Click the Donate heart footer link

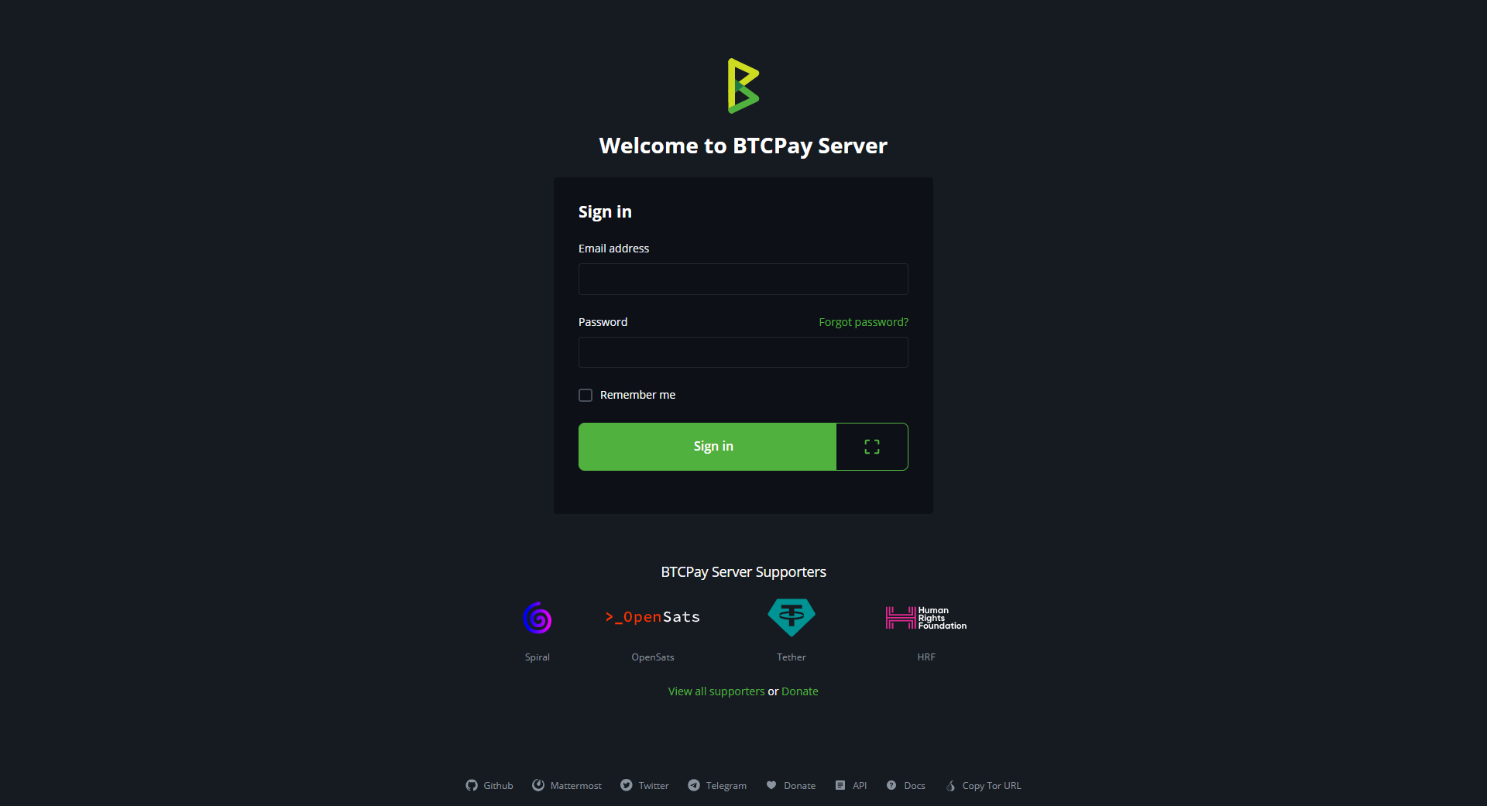tap(791, 785)
